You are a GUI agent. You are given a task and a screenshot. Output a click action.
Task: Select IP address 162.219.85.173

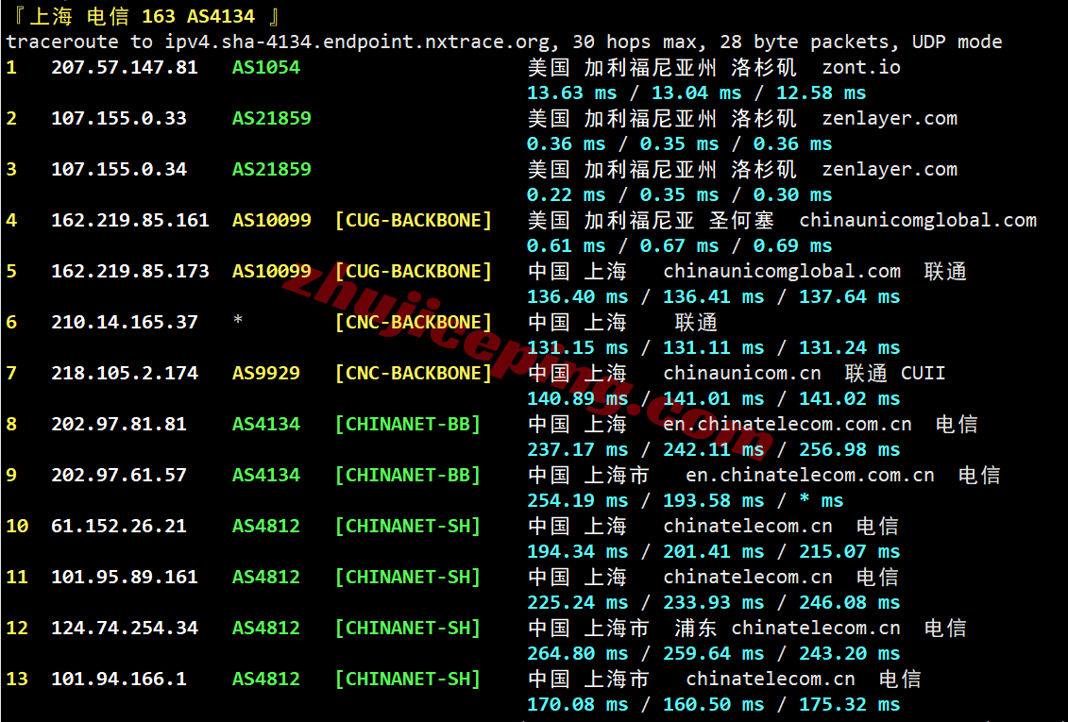pyautogui.click(x=130, y=272)
